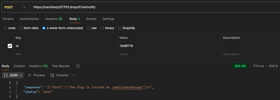Image resolution: width=280 pixels, height=100 pixels.
Task: Select the binary body option
Action: pyautogui.click(x=107, y=28)
